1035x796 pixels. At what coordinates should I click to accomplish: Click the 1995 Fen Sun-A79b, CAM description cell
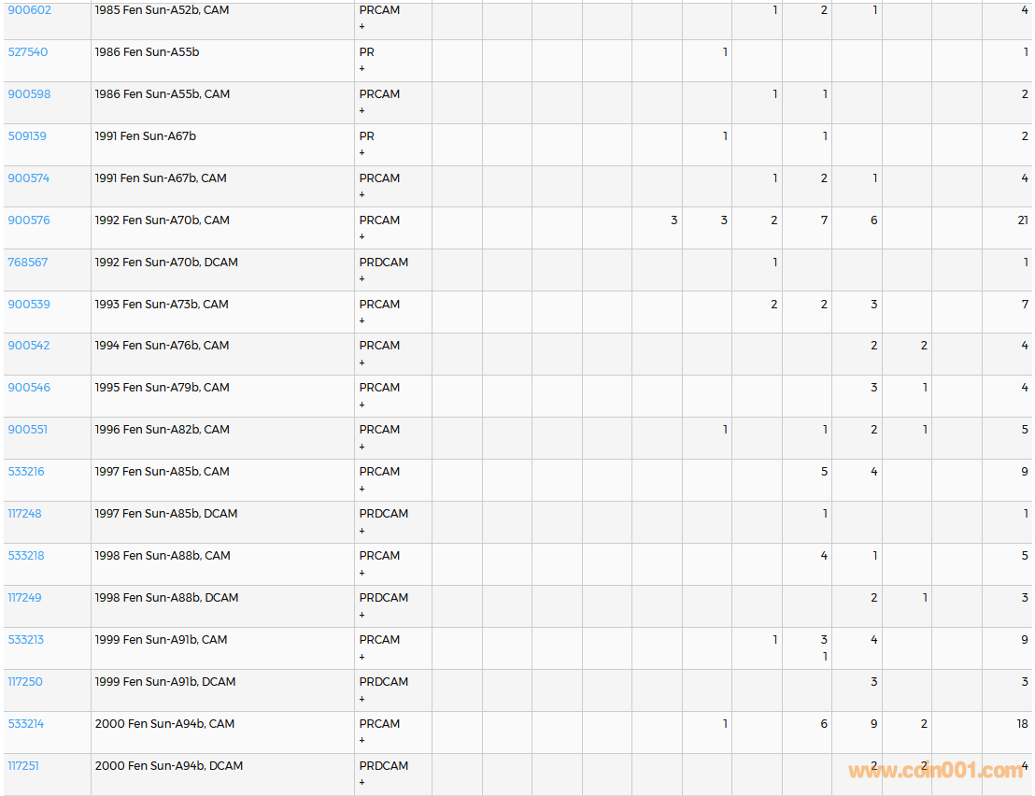coord(163,388)
